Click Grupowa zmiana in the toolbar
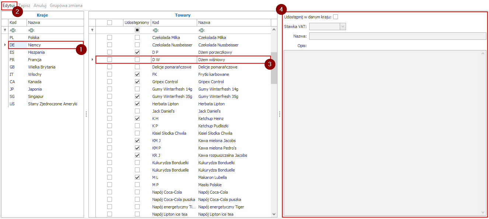 66,6
